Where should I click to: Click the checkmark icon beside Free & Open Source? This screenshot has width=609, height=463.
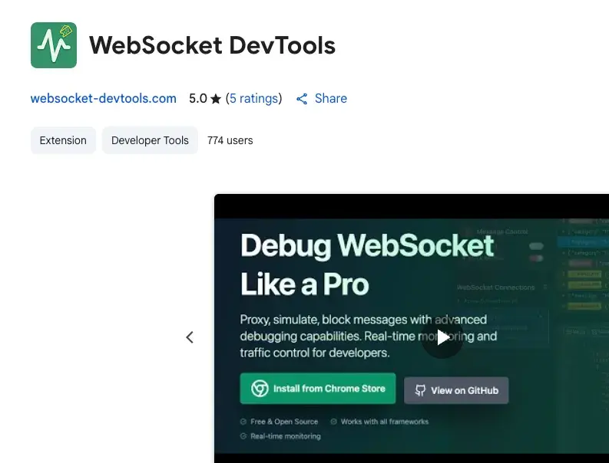tap(243, 422)
